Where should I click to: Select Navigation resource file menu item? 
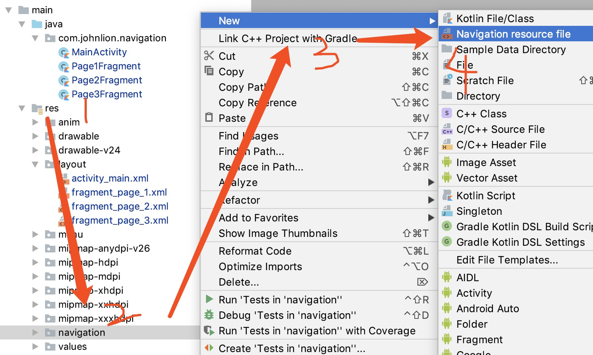pos(513,34)
